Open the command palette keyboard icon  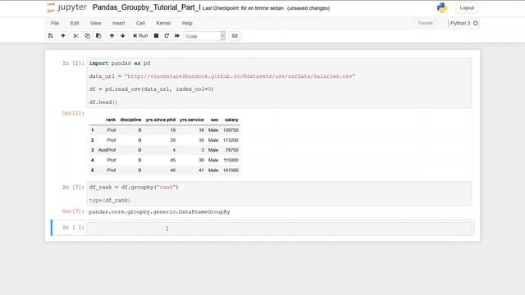(235, 36)
